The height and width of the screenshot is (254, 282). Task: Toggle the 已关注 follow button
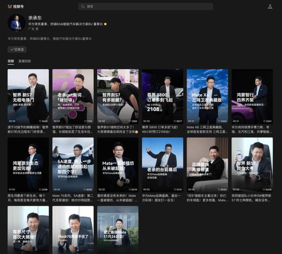click(17, 49)
